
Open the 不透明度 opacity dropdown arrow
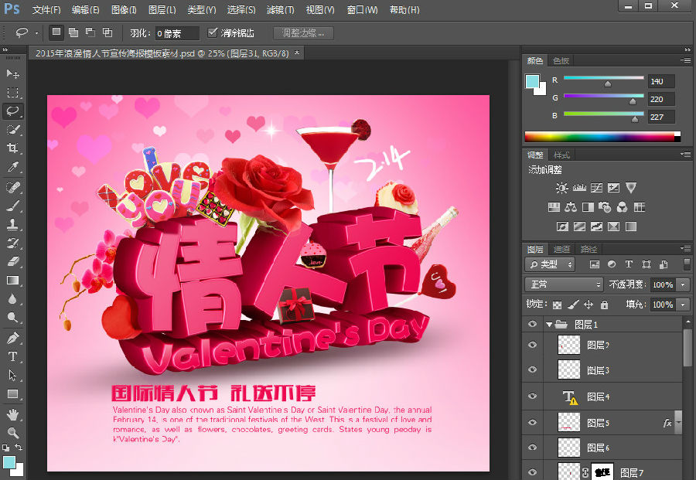click(x=683, y=284)
